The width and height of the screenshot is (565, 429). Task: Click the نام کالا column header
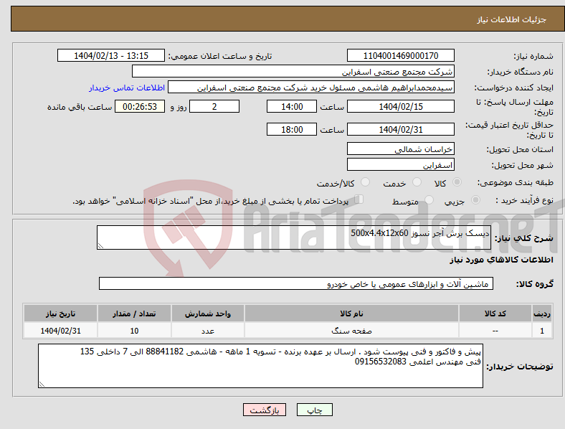[351, 313]
